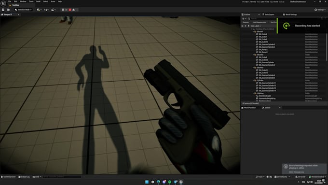
Task: Close the Details tab
Action: [280, 108]
